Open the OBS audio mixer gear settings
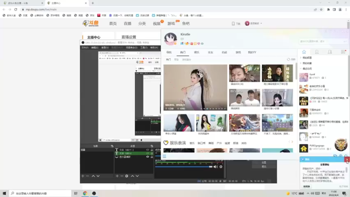Image resolution: width=350 pixels, height=197 pixels. point(221,167)
